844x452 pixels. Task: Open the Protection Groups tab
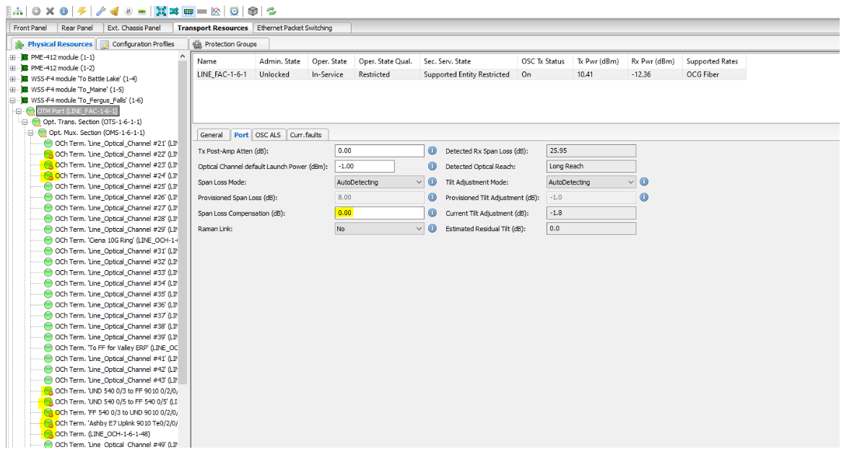click(230, 44)
